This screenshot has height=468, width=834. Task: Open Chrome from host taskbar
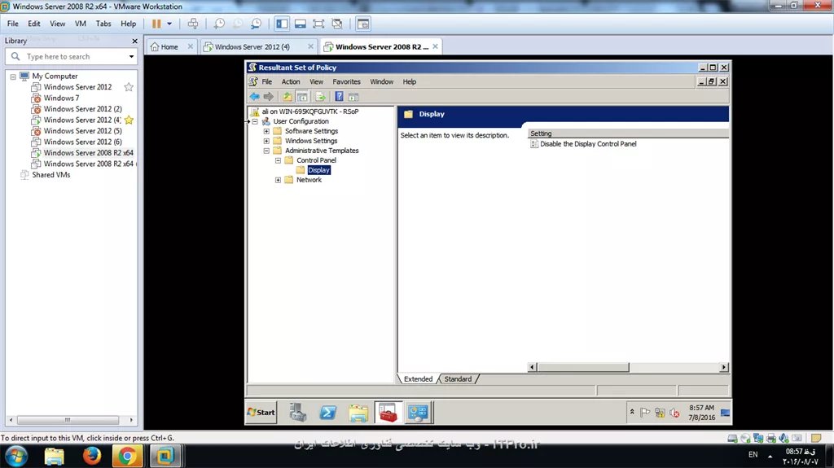coord(127,456)
